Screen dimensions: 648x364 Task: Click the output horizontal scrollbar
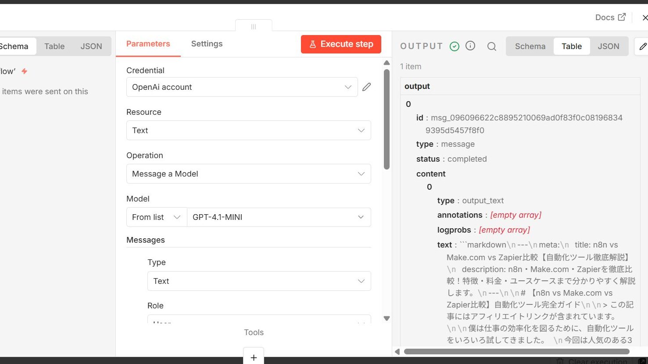point(516,351)
